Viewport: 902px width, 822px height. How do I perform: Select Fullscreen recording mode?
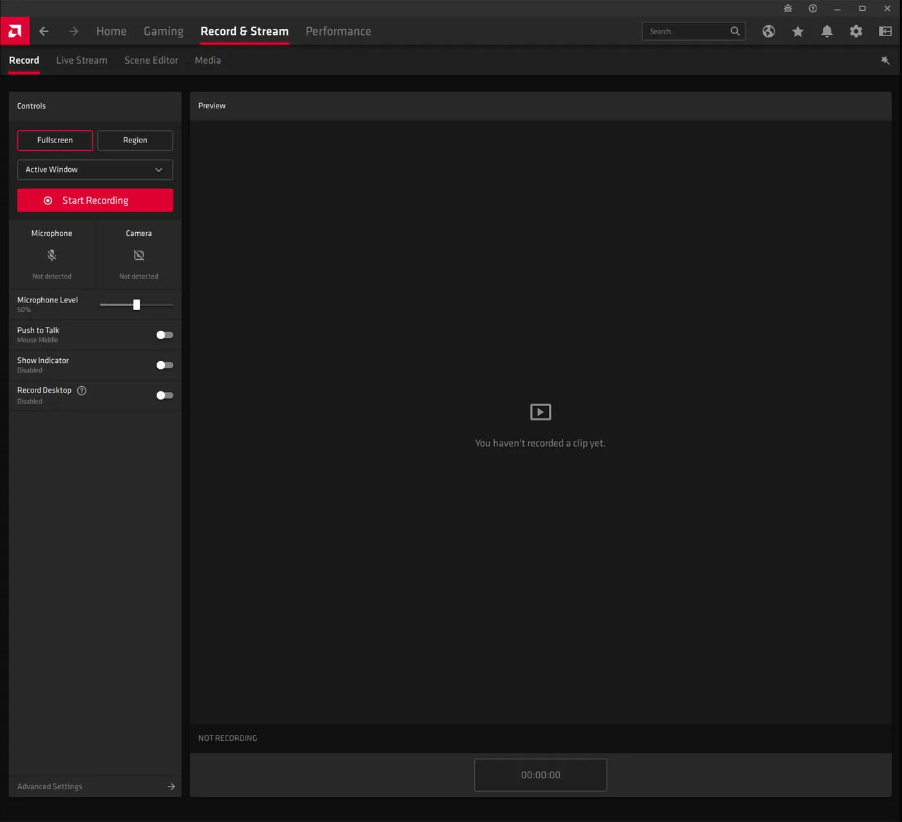point(55,140)
